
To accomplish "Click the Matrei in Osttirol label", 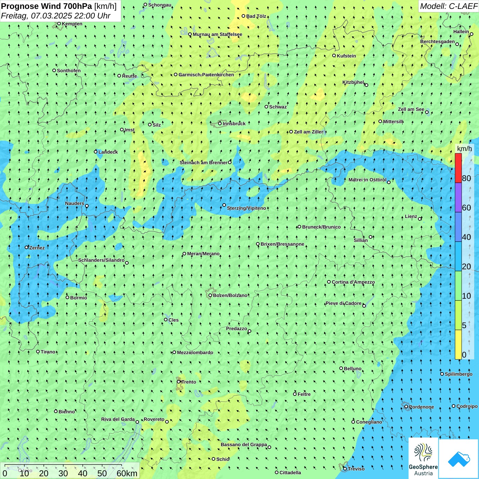I will (x=367, y=180).
